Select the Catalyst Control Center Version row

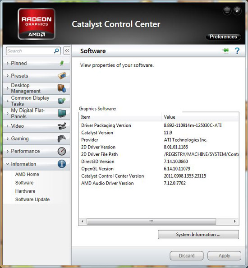(x=159, y=176)
